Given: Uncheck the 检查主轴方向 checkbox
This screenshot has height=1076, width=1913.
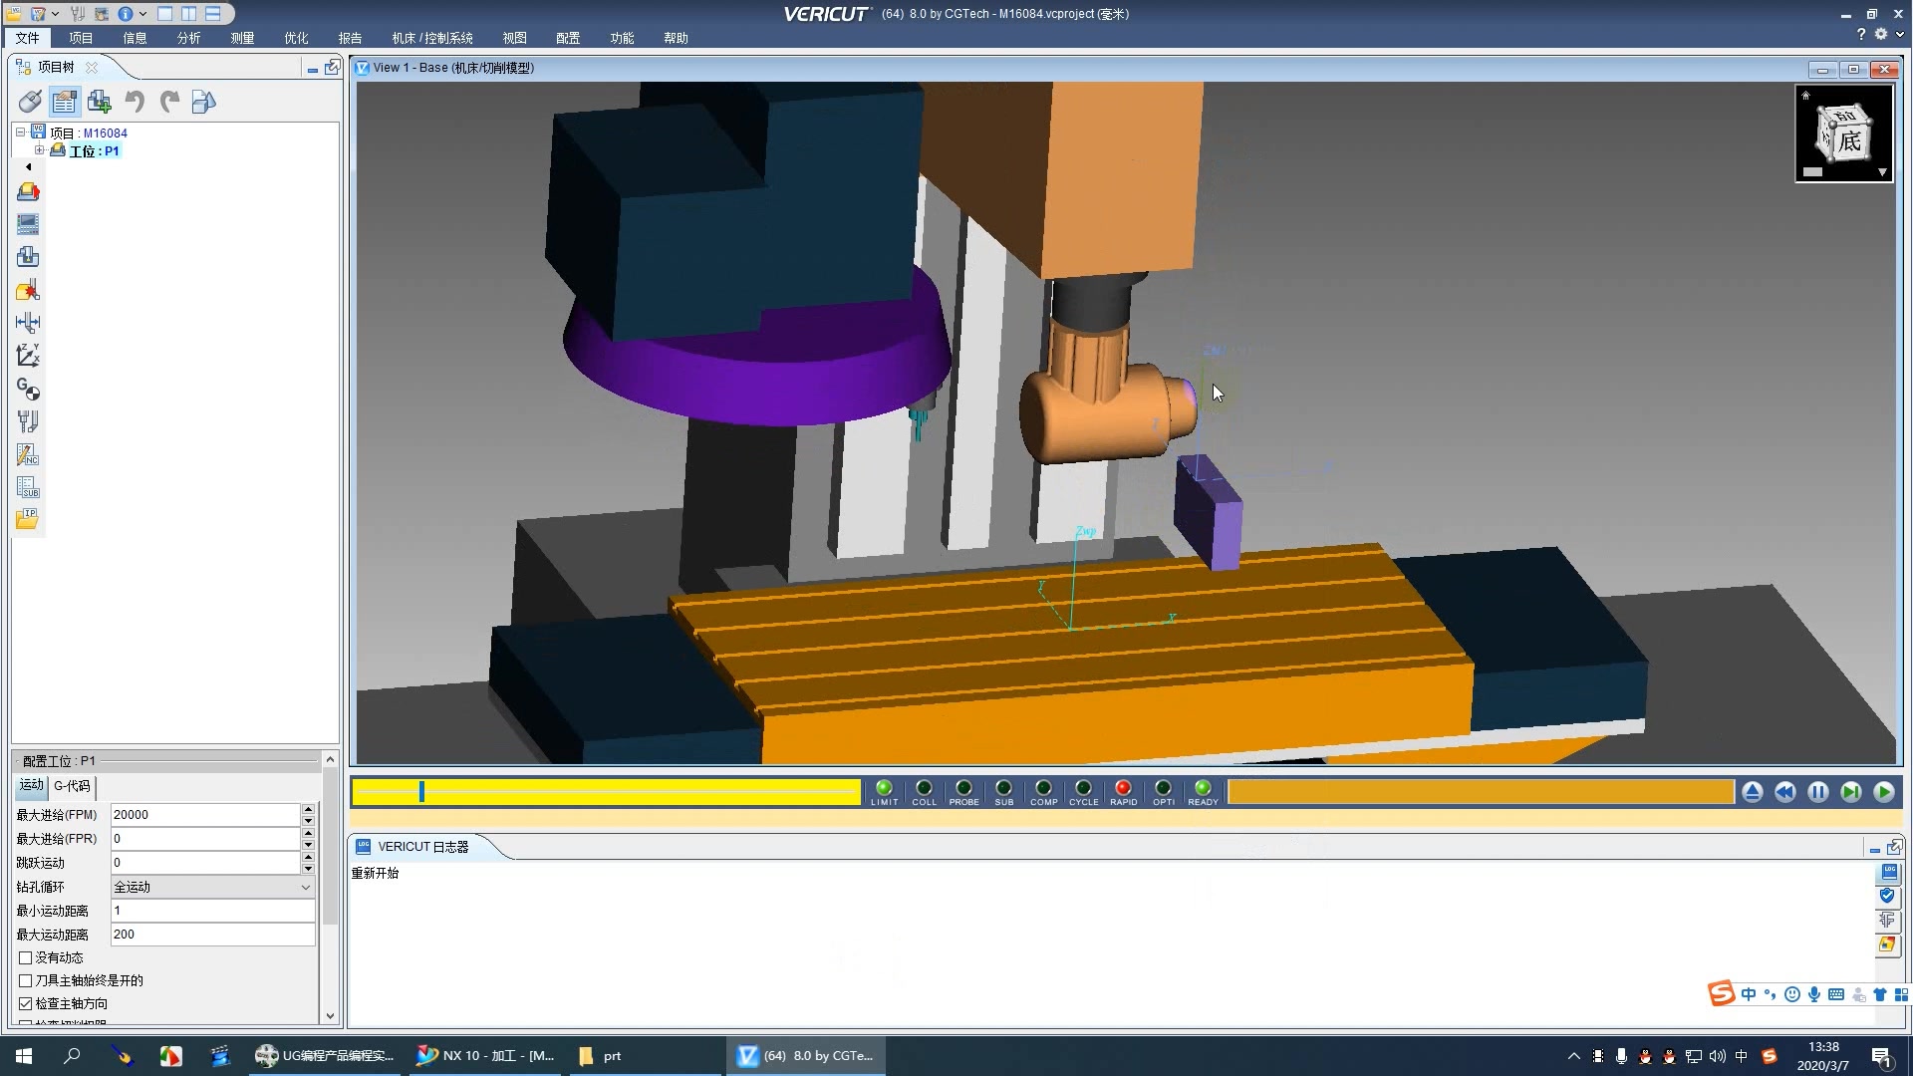Looking at the screenshot, I should 26,1003.
